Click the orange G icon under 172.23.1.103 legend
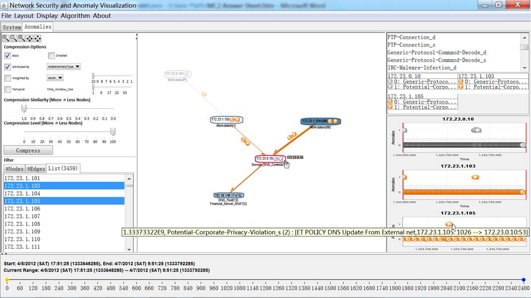531x298 pixels. pyautogui.click(x=460, y=81)
